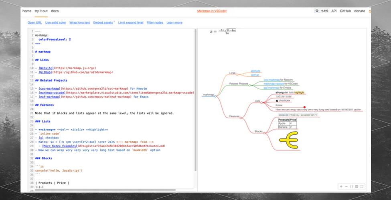Click the console code block node in mindmap
Screen dimensions: 391x200
298,115
